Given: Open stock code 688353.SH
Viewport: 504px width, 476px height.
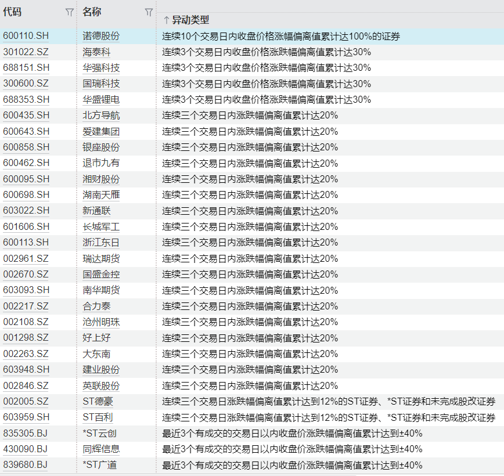Looking at the screenshot, I should (x=26, y=100).
